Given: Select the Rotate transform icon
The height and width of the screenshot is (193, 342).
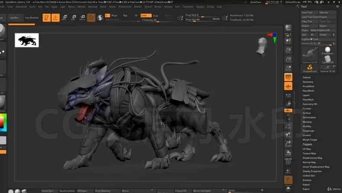Looking at the screenshot, I should [82, 18].
